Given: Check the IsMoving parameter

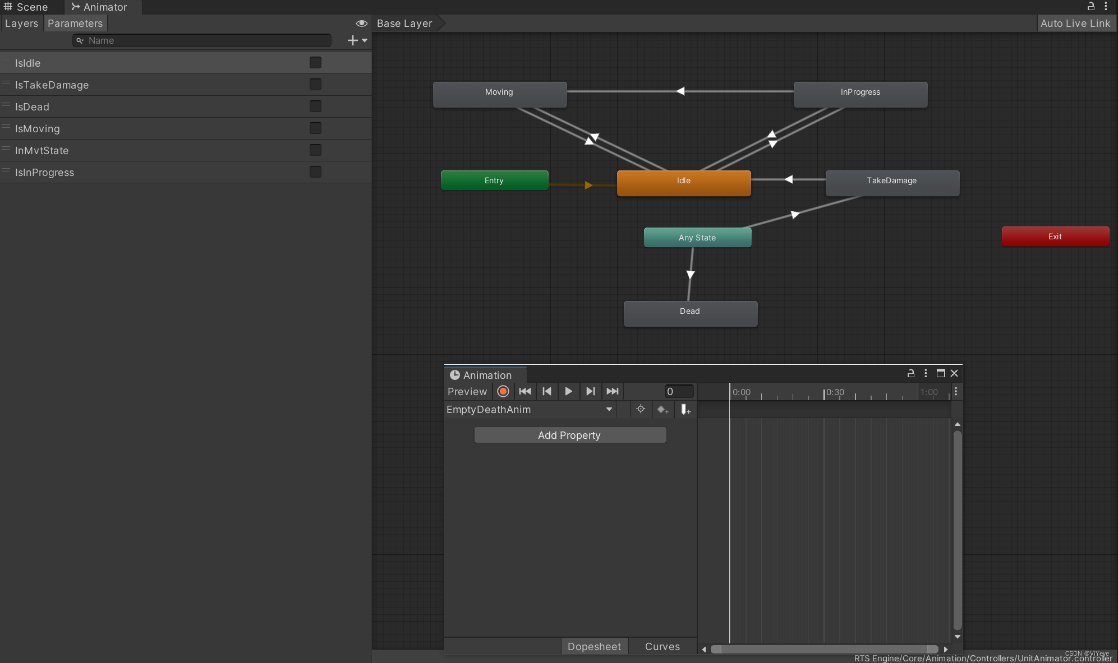Looking at the screenshot, I should tap(315, 128).
